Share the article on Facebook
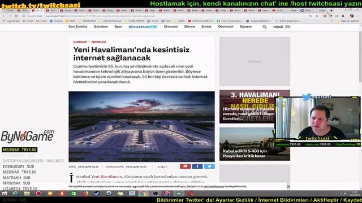Screen dimensions: 362x203 coord(197,166)
